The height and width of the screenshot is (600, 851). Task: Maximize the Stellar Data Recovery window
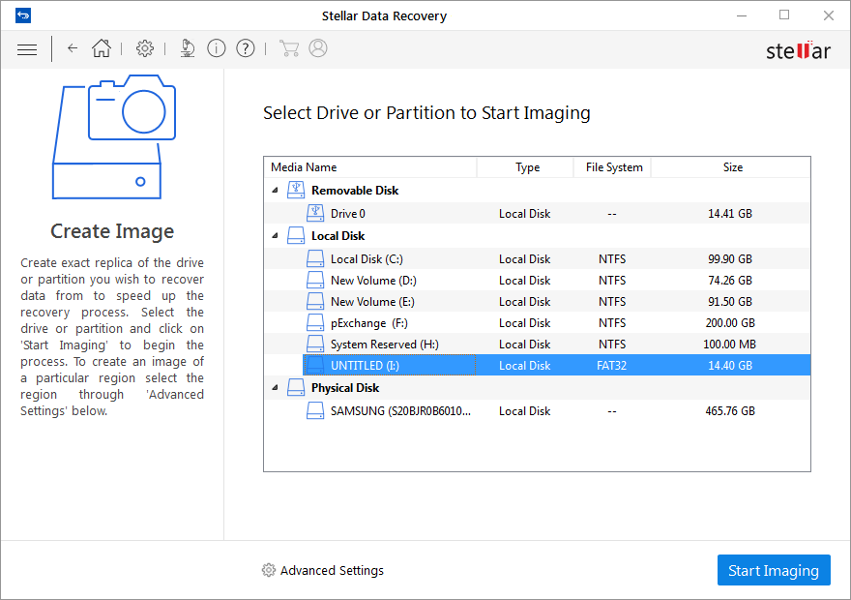784,15
